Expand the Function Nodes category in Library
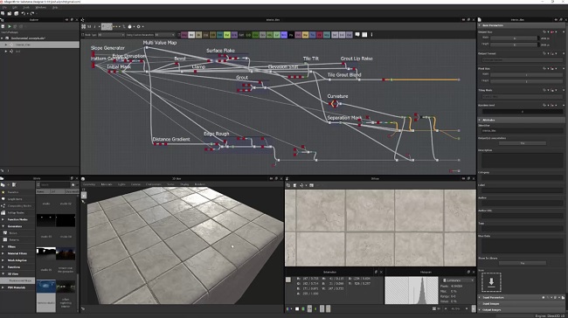Screen dimensions: 568x318 (x=3, y=219)
